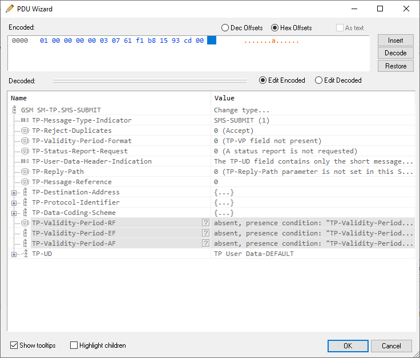420x358 pixels.
Task: Uncheck the Show tooltips checkbox
Action: [x=14, y=345]
